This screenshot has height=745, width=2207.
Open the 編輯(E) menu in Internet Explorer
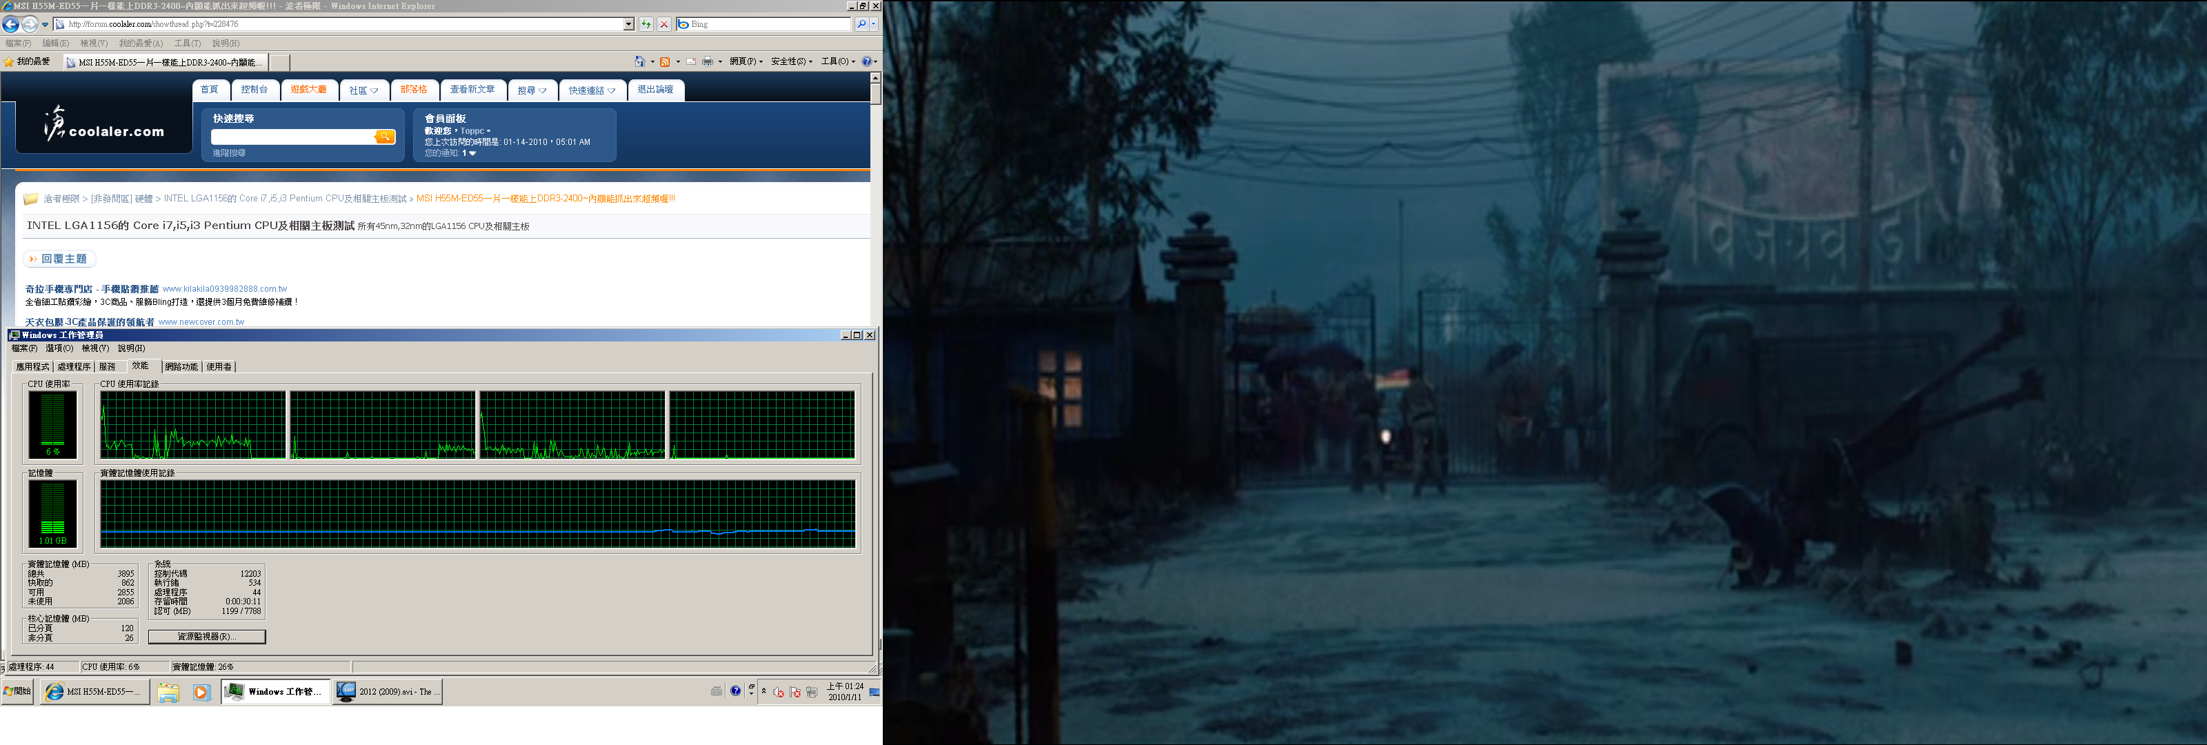(56, 43)
